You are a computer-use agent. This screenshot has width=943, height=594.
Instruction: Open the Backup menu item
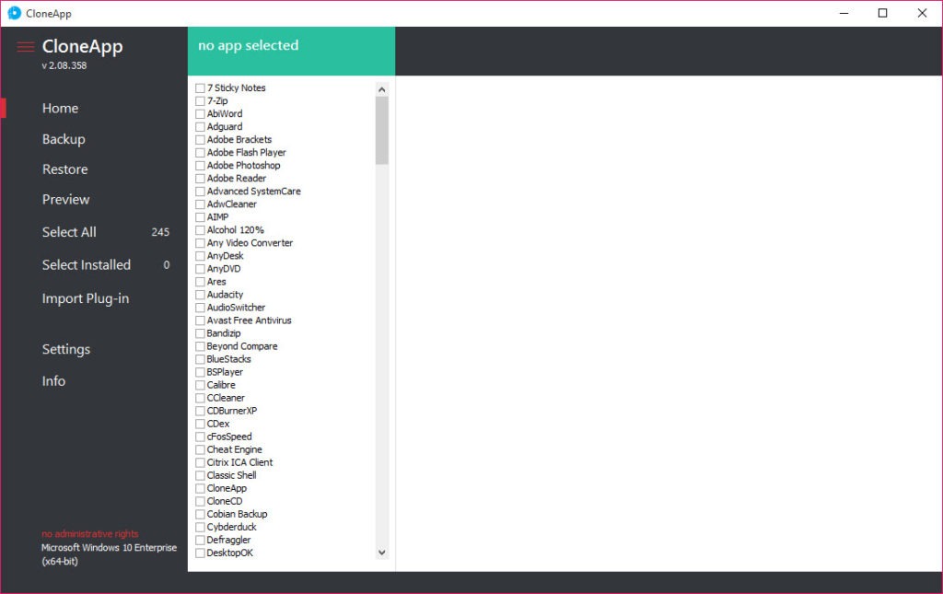tap(64, 139)
